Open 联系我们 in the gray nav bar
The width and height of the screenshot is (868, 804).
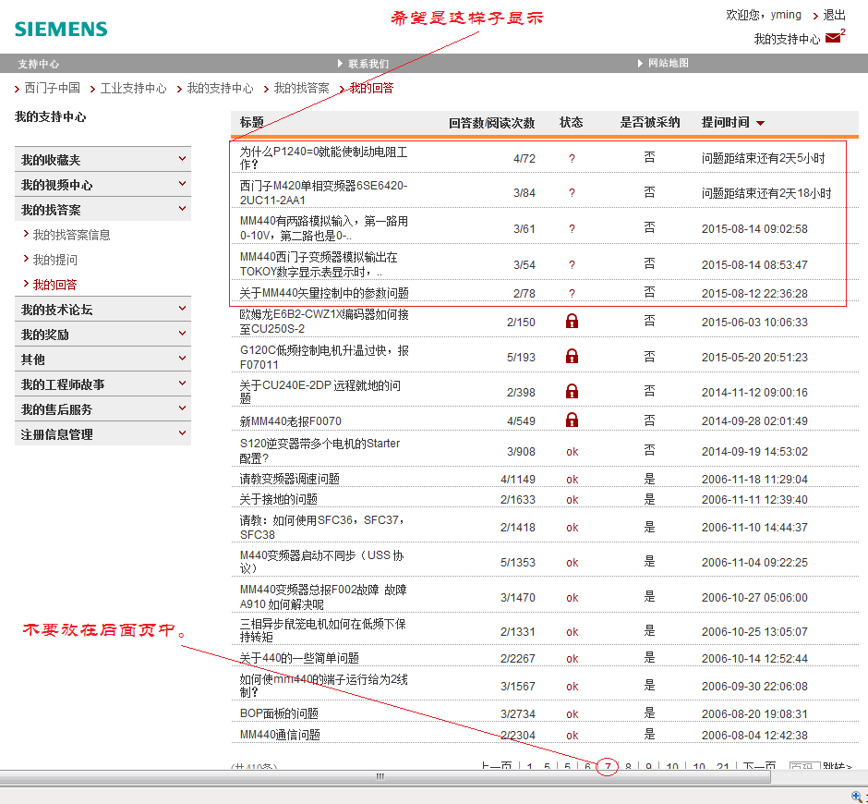click(368, 64)
